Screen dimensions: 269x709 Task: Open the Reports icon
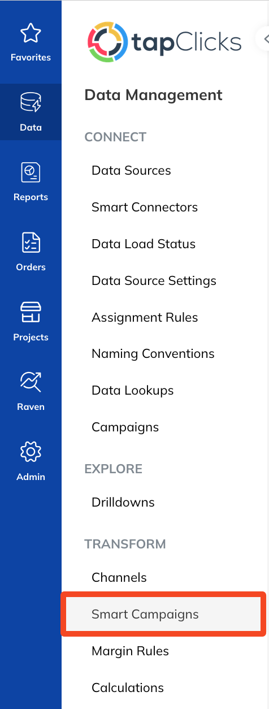pos(31,172)
